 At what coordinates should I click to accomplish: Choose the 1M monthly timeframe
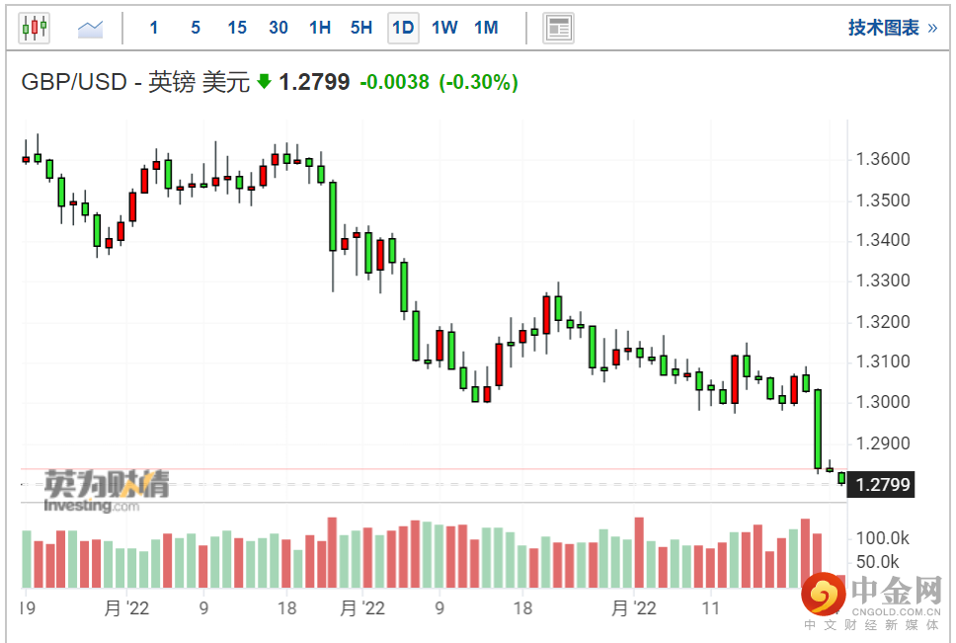(x=486, y=28)
